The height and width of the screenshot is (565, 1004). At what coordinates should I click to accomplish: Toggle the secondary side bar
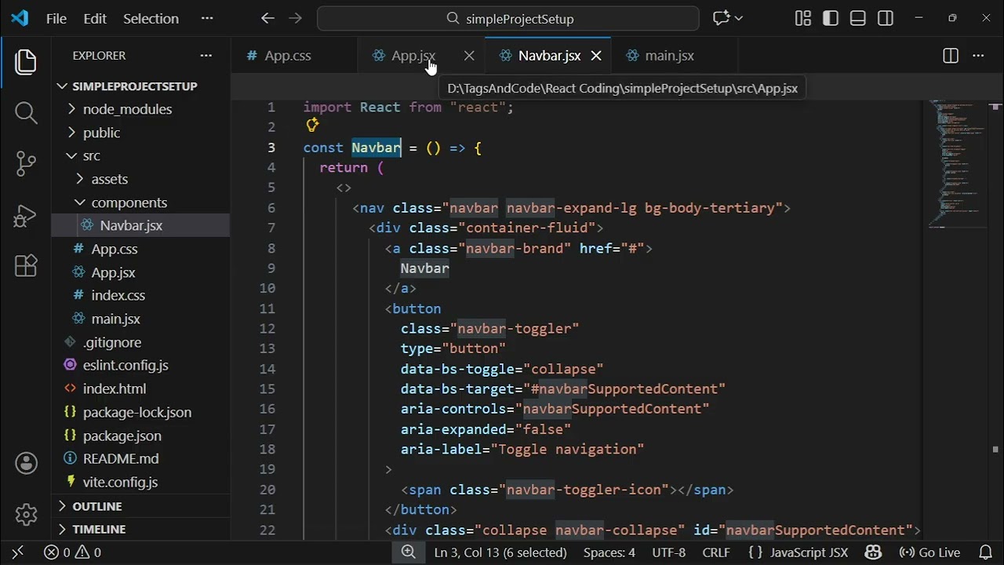(x=885, y=18)
